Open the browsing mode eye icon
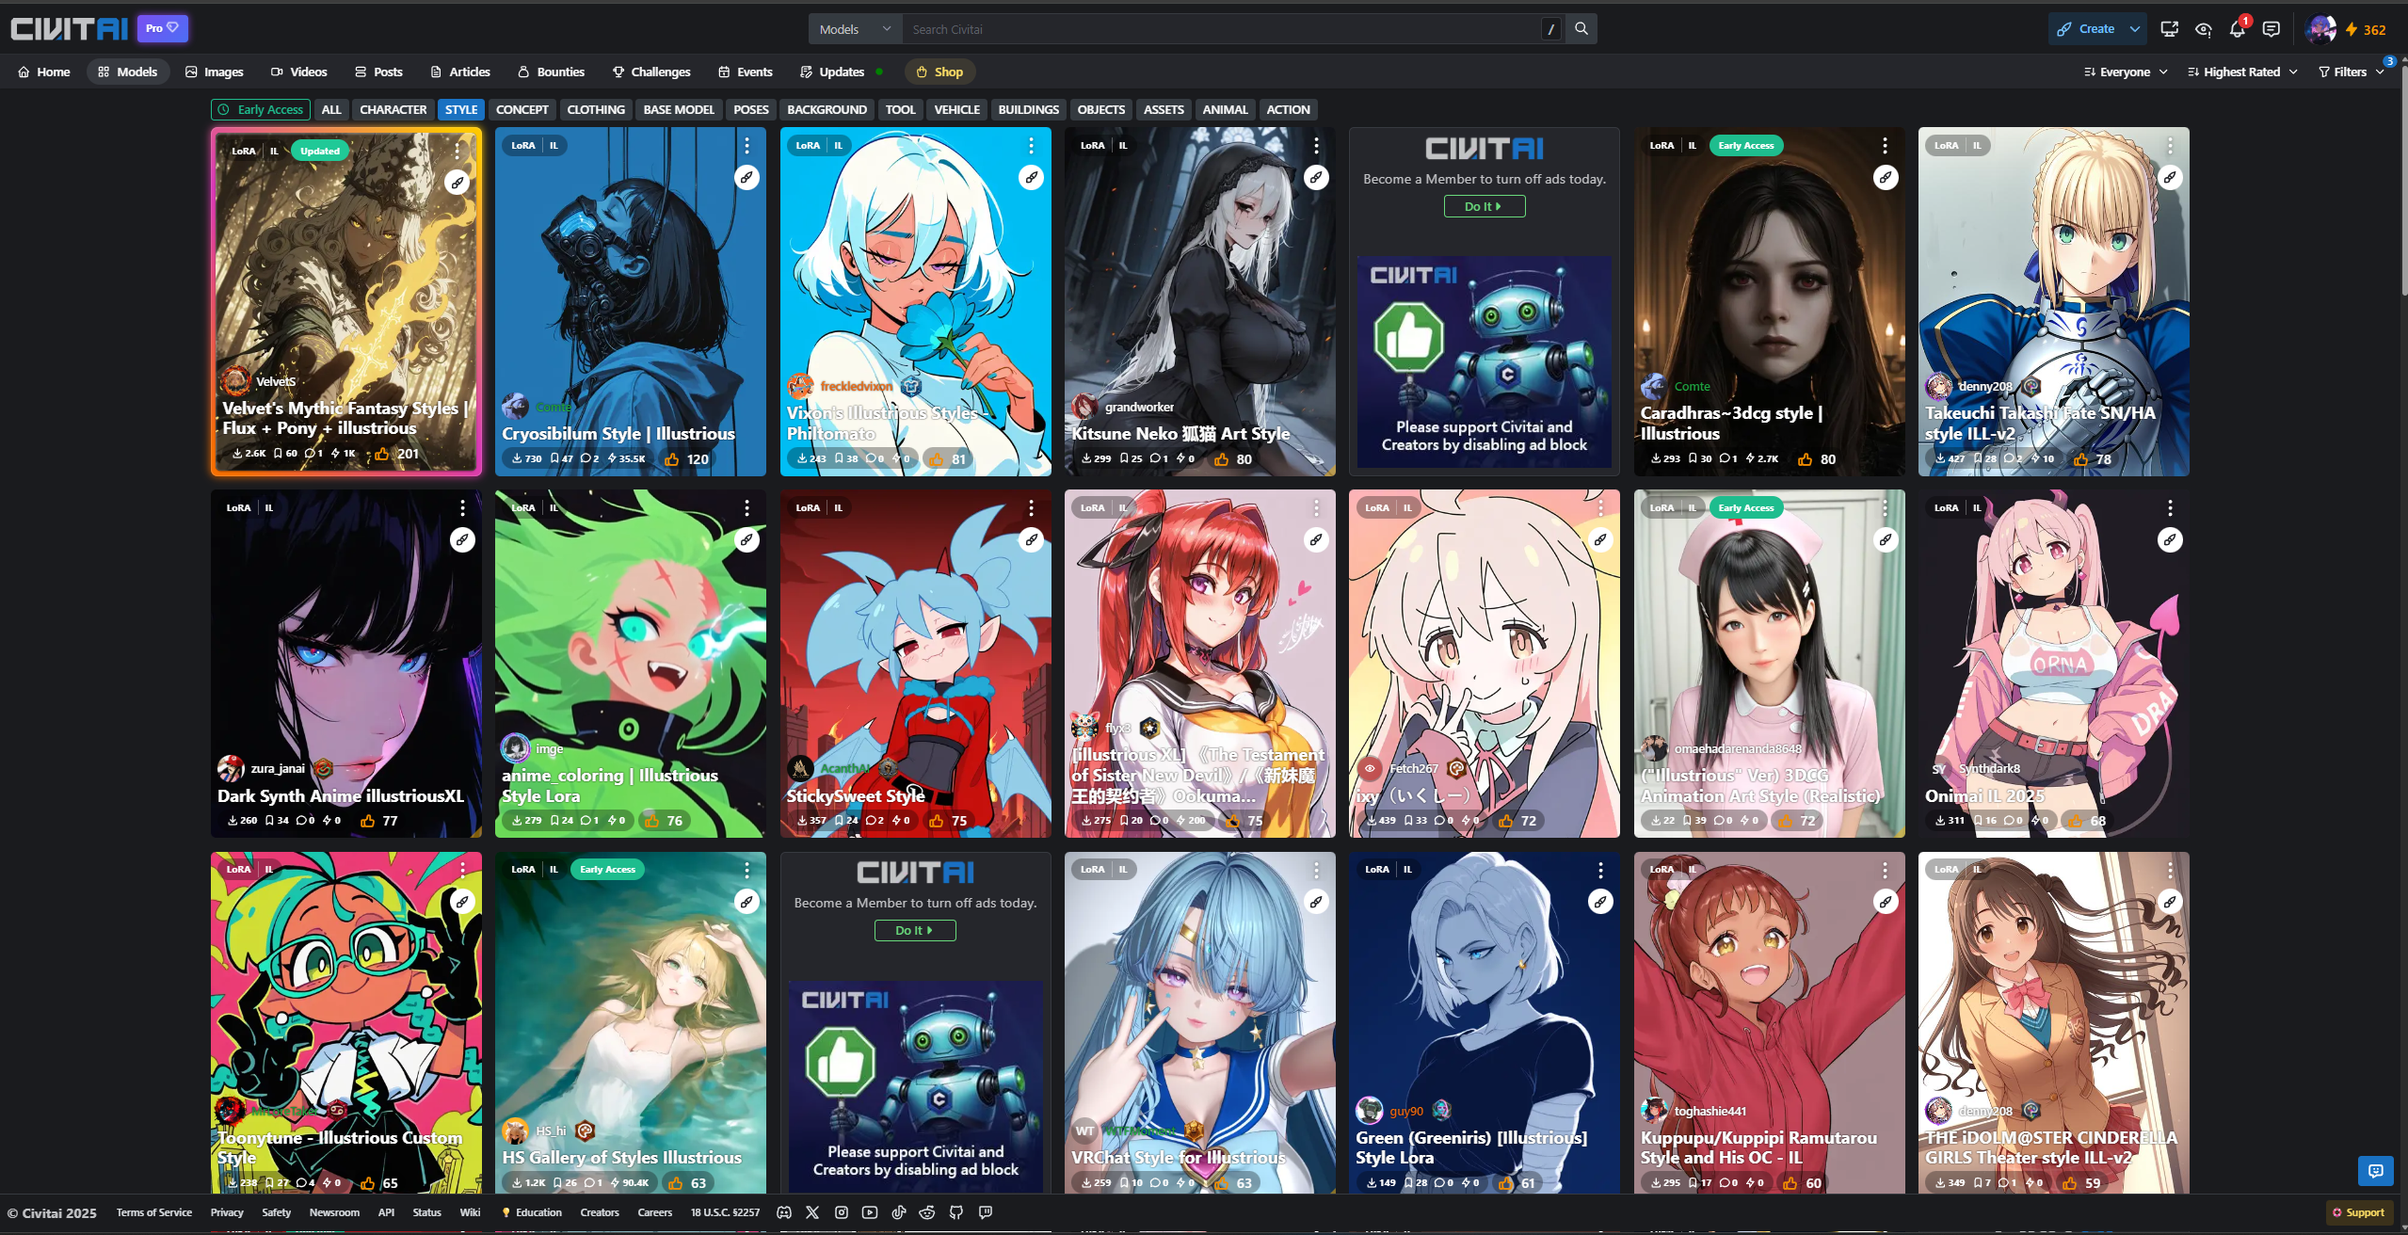 2203,29
